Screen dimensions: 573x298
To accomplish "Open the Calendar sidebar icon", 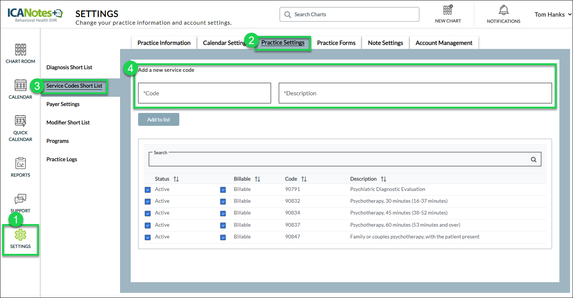I will tap(20, 85).
